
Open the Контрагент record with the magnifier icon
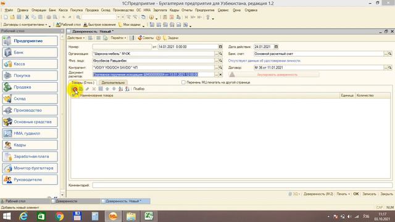(220, 67)
